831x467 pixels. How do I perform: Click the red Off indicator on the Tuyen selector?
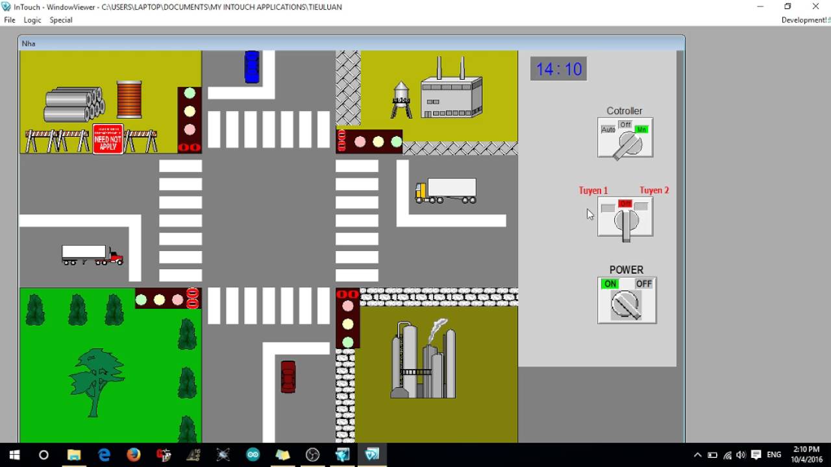625,204
